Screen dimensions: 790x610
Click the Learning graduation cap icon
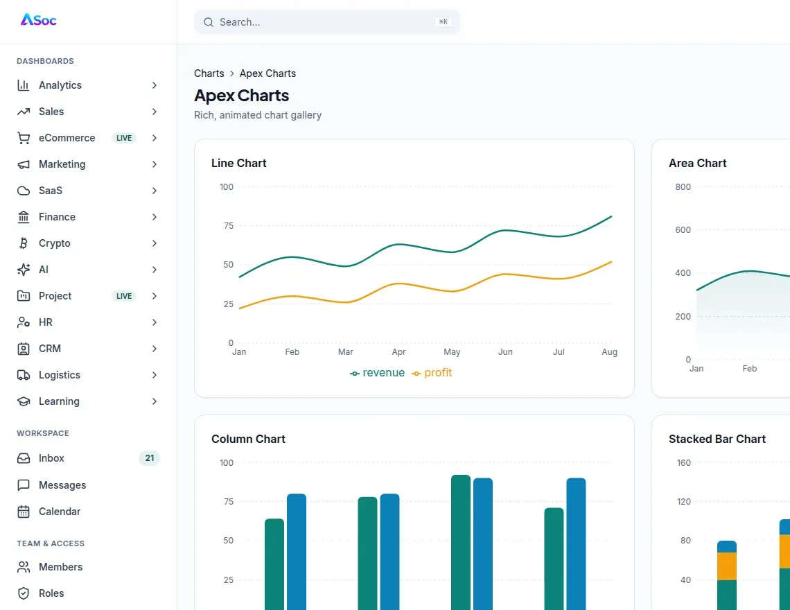[x=23, y=401]
